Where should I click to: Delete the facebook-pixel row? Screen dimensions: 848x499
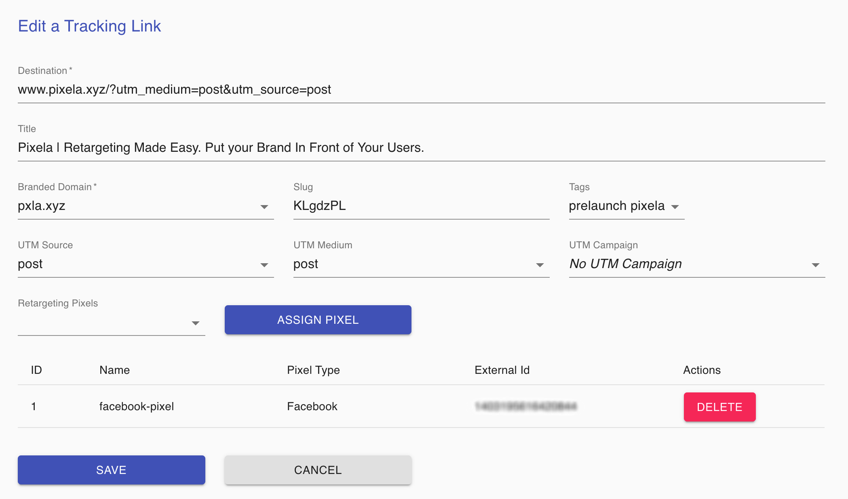point(719,407)
